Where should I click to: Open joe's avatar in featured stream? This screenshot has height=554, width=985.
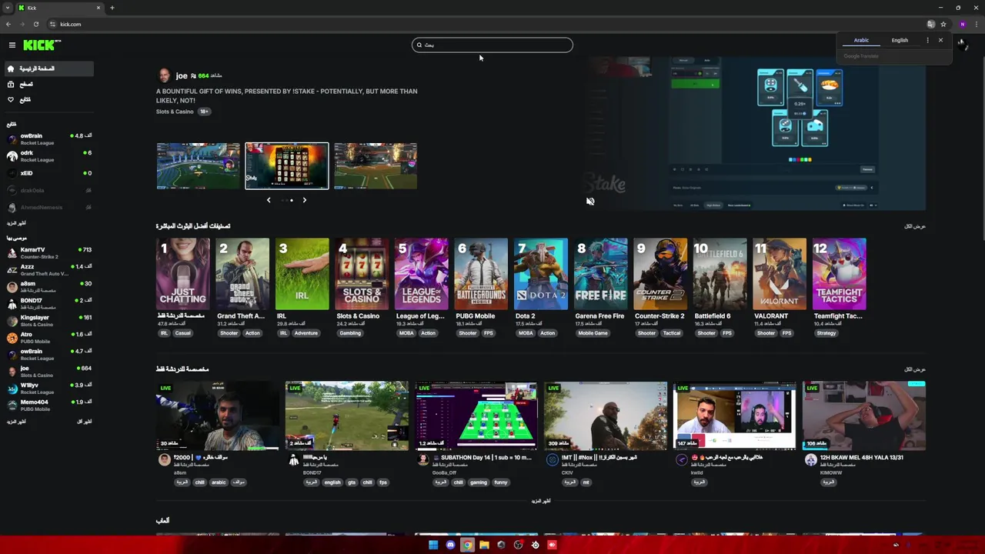click(x=164, y=75)
